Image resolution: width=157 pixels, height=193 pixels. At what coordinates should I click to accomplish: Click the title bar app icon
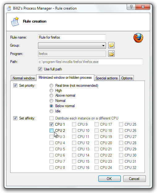[9, 8]
